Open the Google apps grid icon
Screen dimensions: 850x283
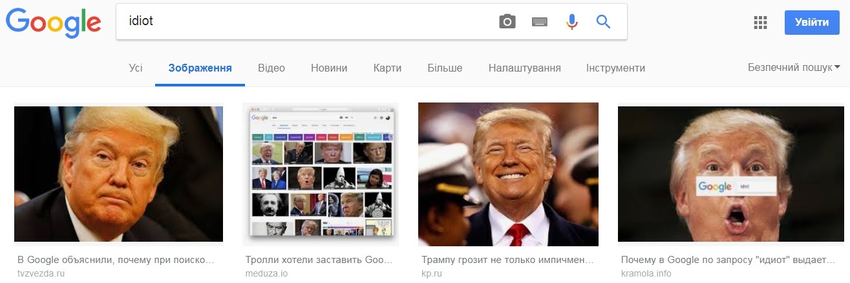pyautogui.click(x=761, y=23)
